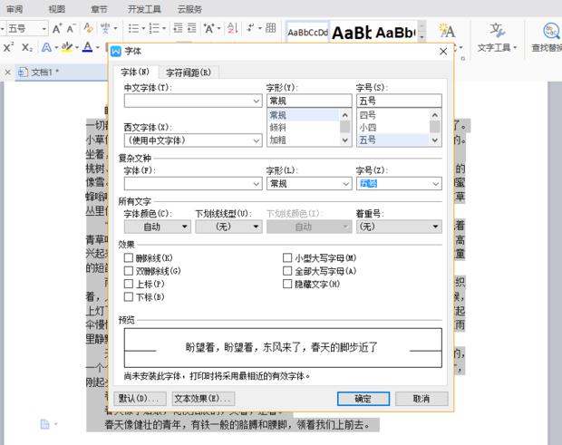Viewport: 562px width, 445px height.
Task: Click the font size list scroll-down arrow
Action: point(435,140)
